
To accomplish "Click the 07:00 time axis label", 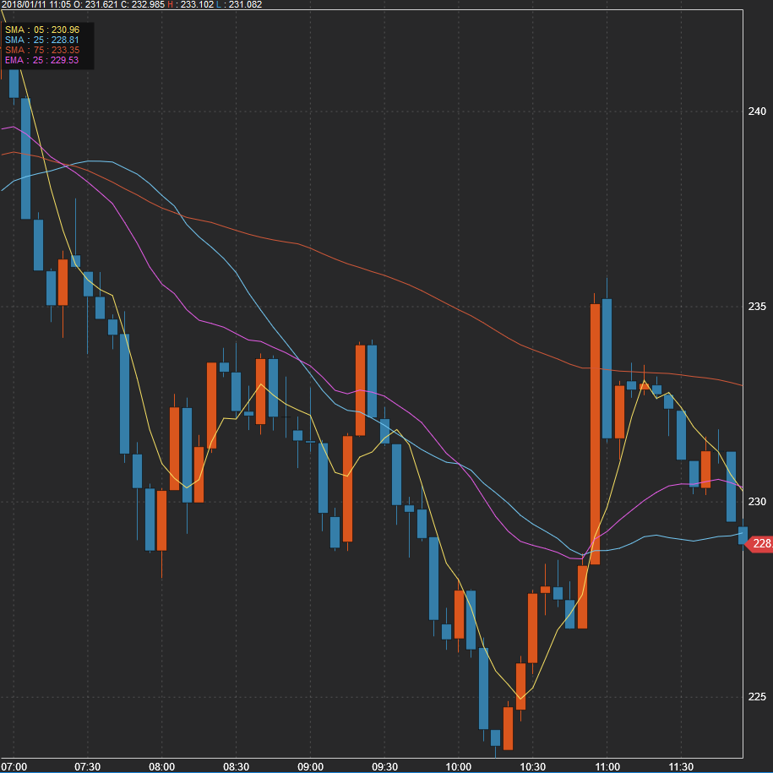I will click(14, 767).
